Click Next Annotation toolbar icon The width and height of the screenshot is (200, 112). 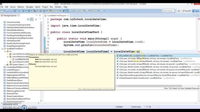81,11
